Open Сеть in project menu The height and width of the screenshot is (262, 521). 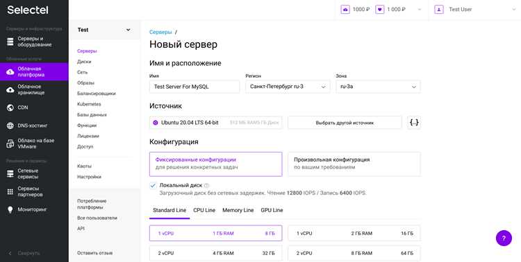tap(83, 72)
